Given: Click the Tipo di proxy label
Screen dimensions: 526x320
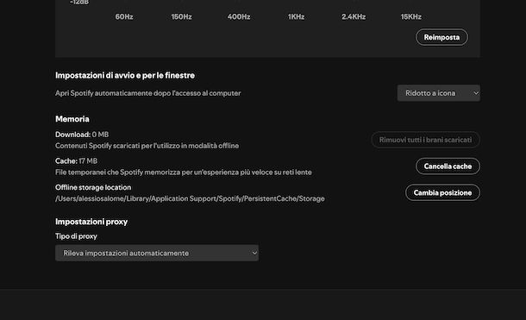Looking at the screenshot, I should 76,236.
